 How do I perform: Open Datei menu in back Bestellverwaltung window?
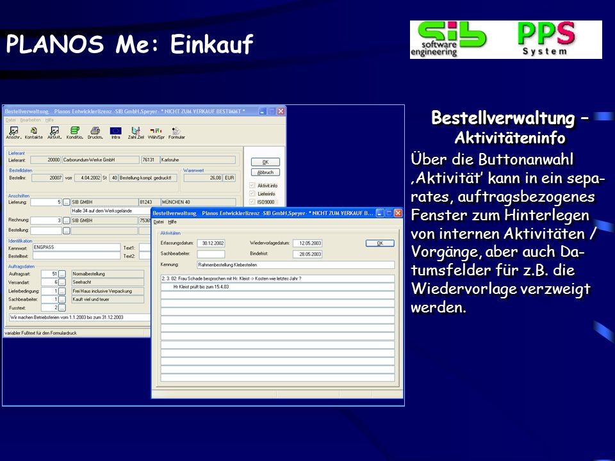tap(10, 120)
